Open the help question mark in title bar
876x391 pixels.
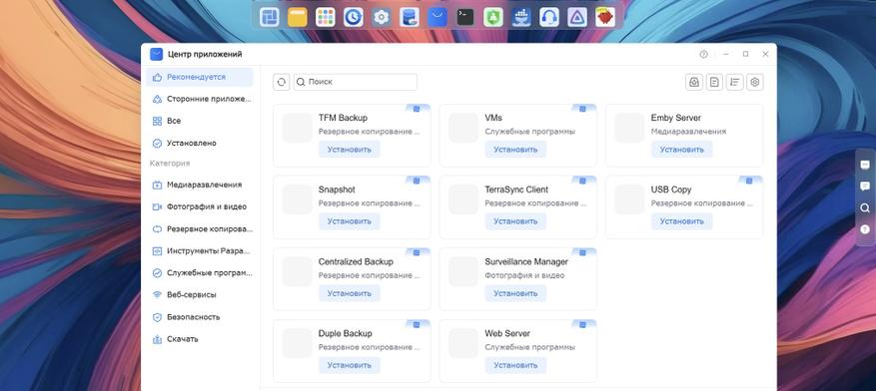703,54
